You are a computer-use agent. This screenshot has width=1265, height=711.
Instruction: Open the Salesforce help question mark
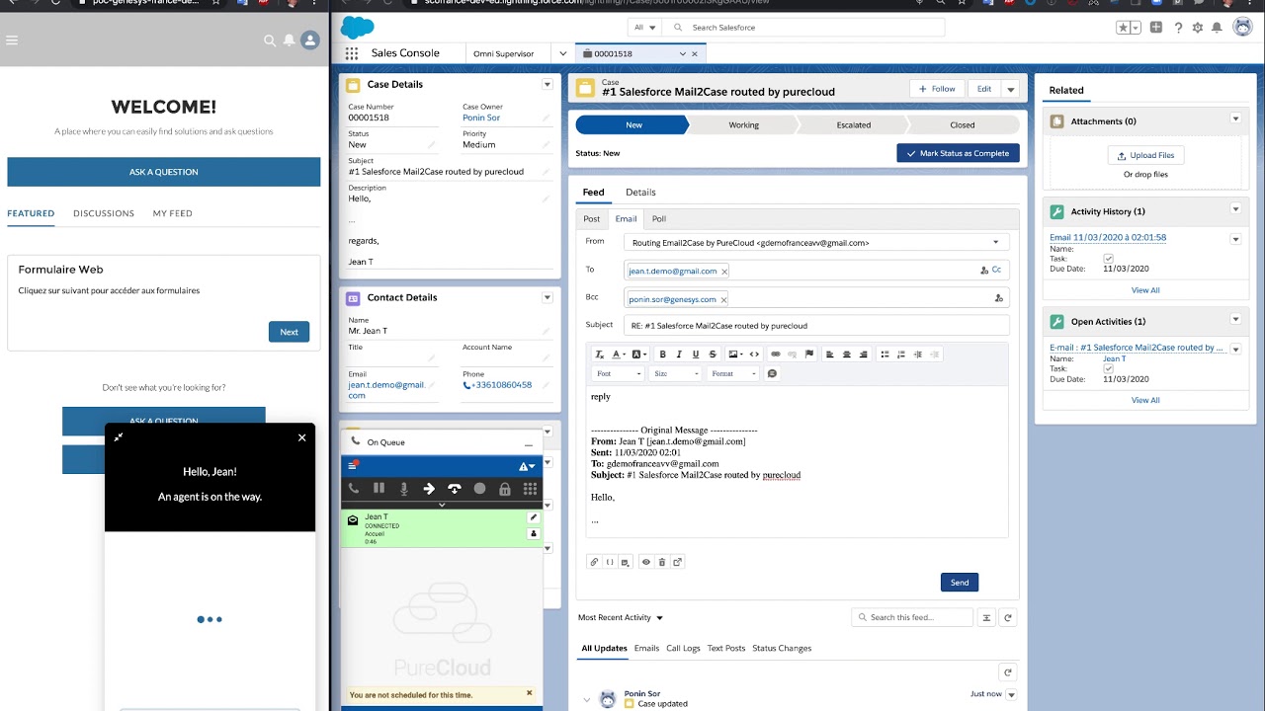[x=1178, y=28]
